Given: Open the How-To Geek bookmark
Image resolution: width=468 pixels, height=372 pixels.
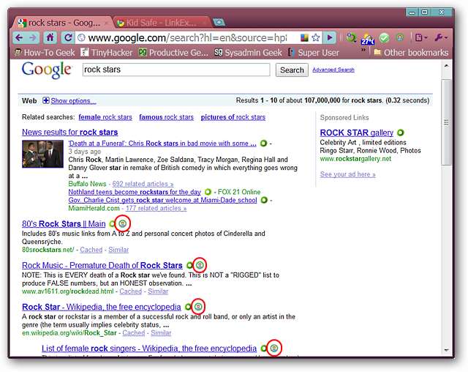Looking at the screenshot, I should pyautogui.click(x=44, y=52).
